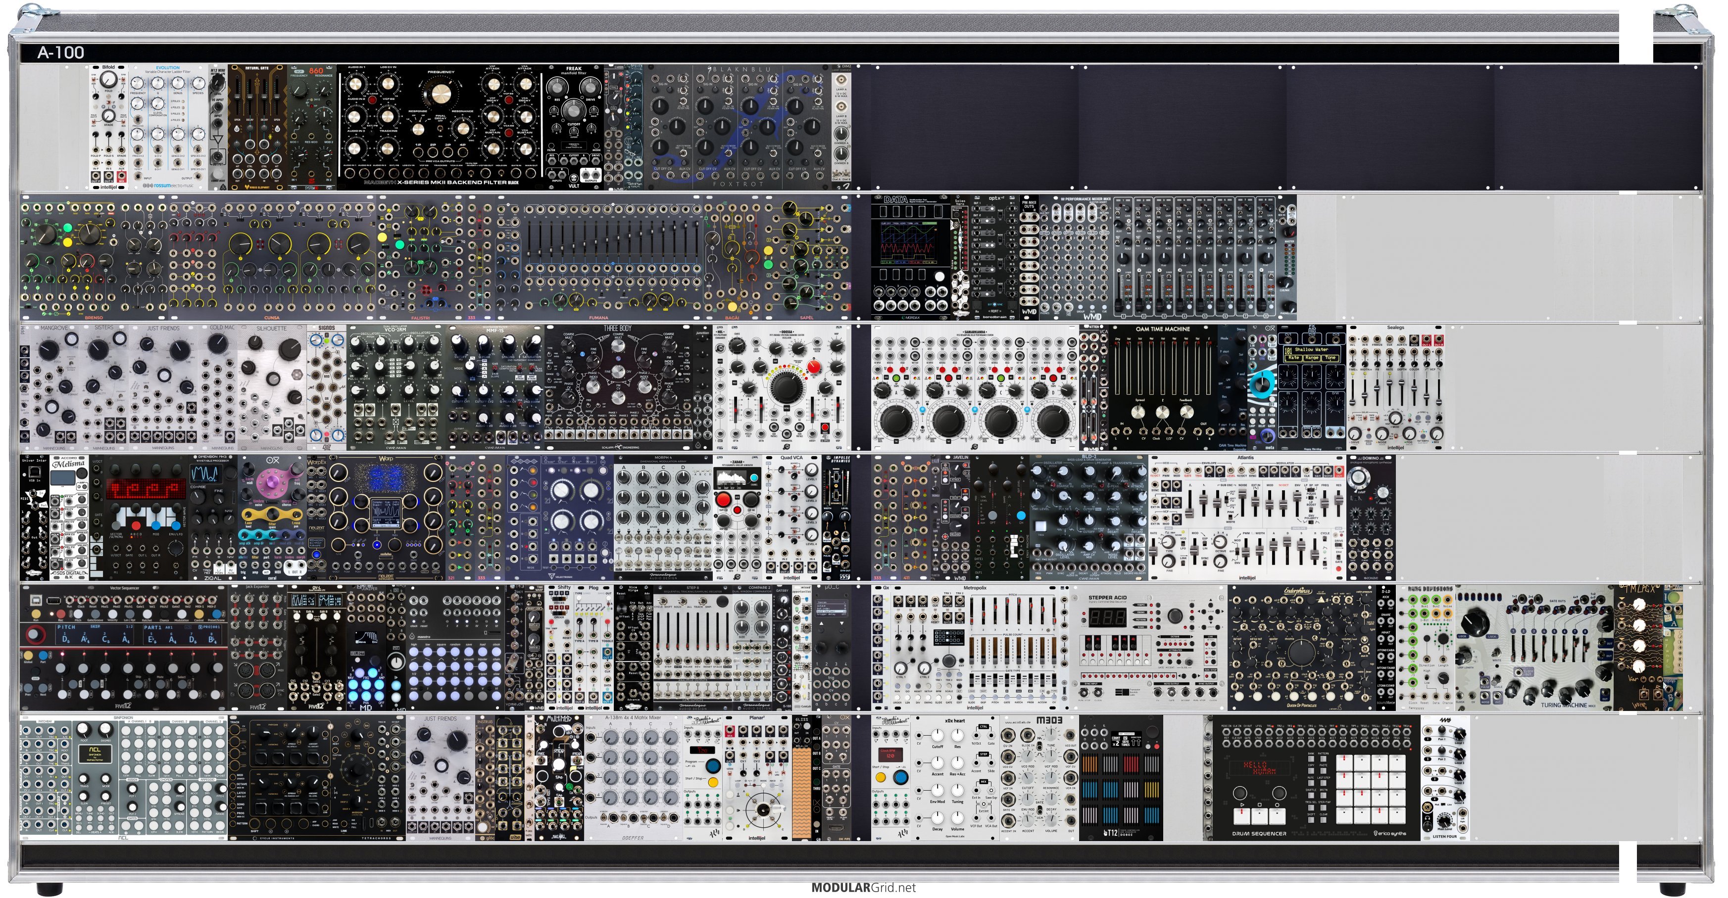Open the Macbeth X-Series Backend Filter module
The image size is (1728, 898).
click(x=440, y=128)
